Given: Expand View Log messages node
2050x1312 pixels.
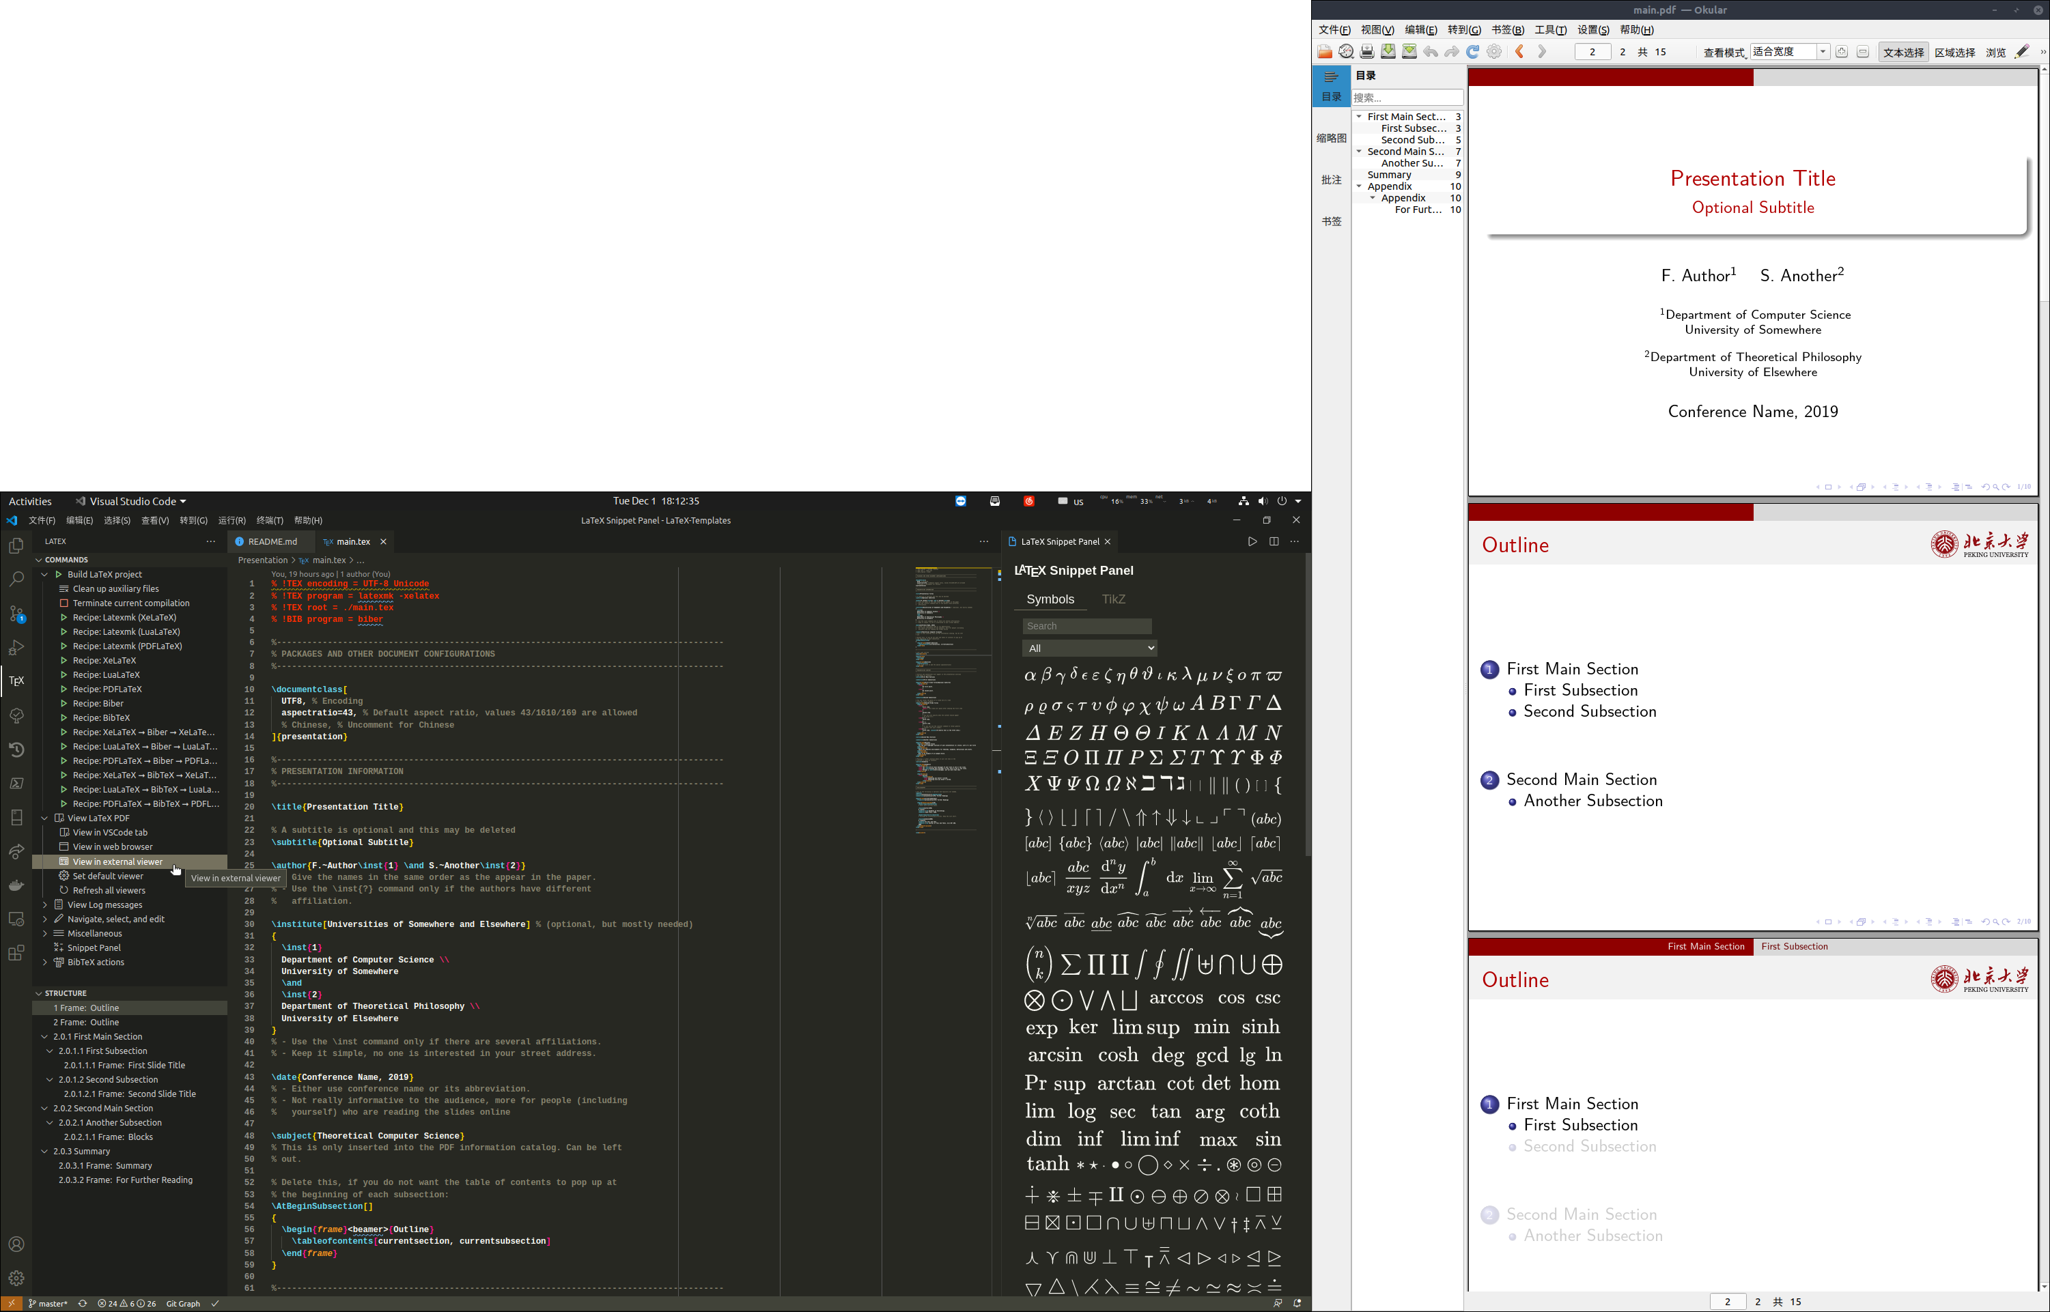Looking at the screenshot, I should pos(44,904).
